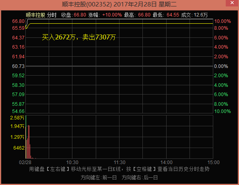Click the yellow average price line
The image size is (239, 185).
[119, 23]
